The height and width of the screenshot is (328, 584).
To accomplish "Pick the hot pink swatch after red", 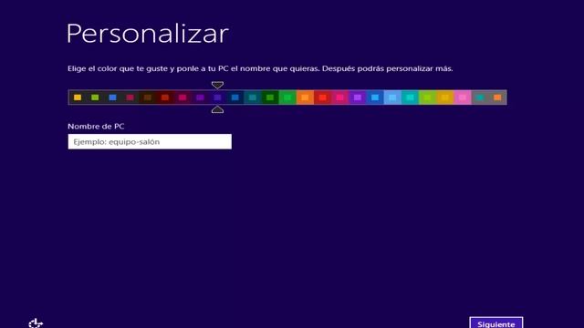I will (x=340, y=97).
